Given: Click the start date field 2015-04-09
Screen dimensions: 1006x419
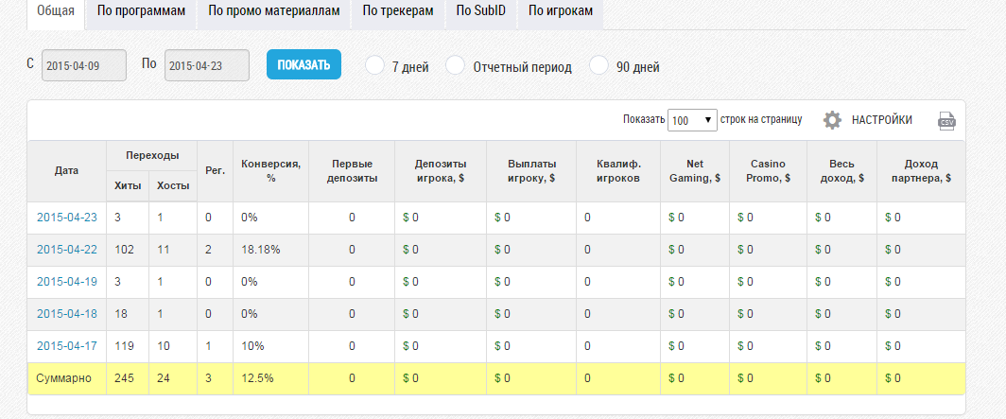Looking at the screenshot, I should coord(83,65).
